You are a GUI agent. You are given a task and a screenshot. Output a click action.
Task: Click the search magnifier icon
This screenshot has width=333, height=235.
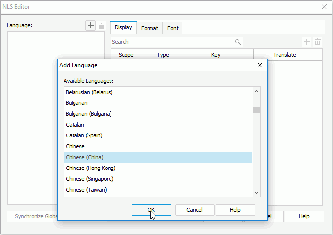(x=238, y=42)
